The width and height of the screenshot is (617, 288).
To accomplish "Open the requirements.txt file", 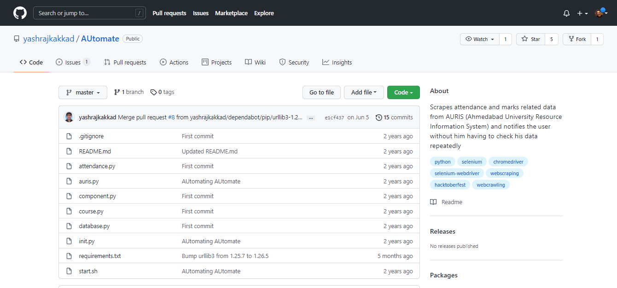I will [100, 256].
